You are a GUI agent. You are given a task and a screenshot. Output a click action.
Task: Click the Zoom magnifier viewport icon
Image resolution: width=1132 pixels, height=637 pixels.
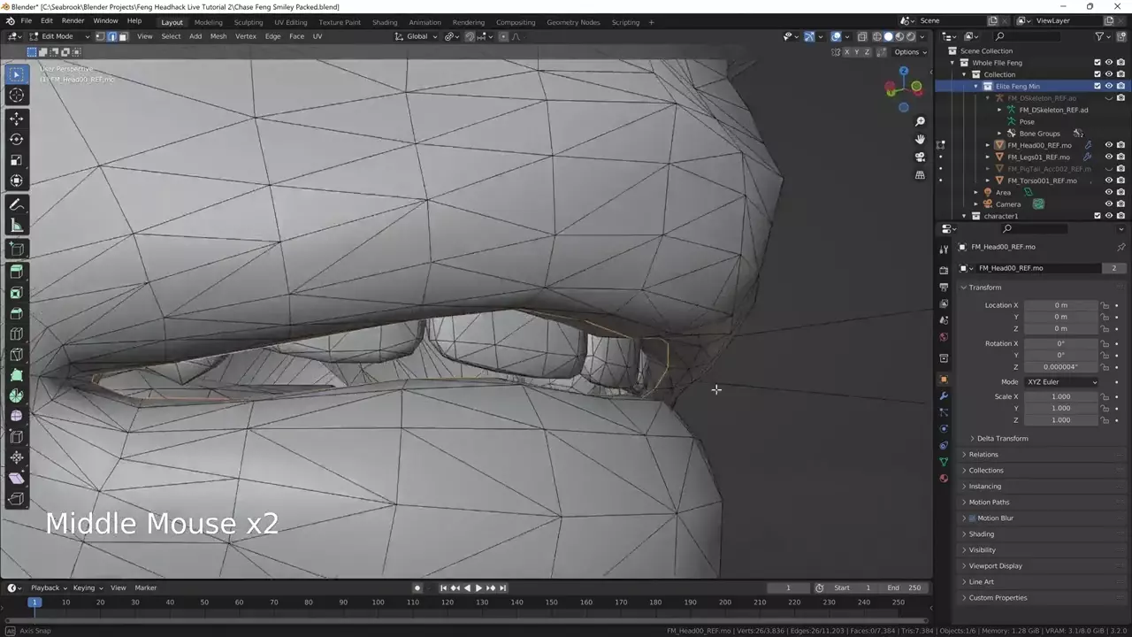[920, 121]
